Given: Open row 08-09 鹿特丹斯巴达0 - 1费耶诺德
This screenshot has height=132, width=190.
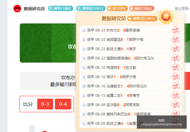Looking at the screenshot, I should tap(130, 114).
